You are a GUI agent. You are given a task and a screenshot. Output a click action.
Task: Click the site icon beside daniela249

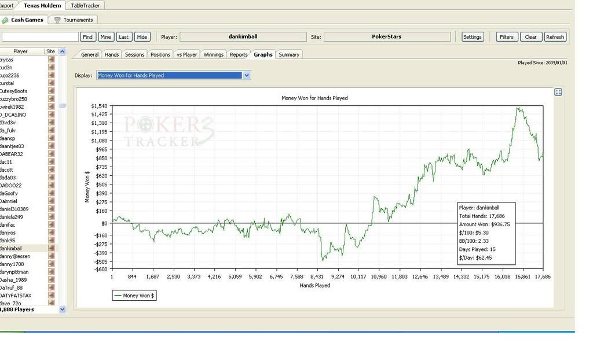tap(51, 217)
